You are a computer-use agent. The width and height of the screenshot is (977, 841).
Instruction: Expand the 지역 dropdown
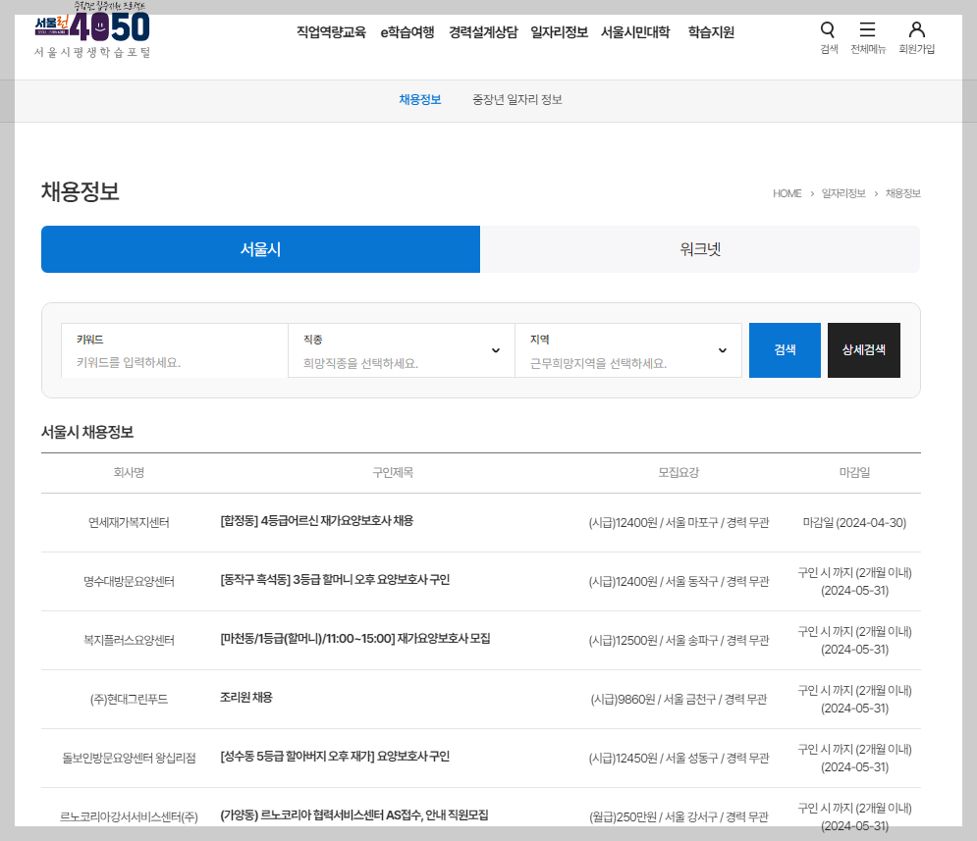coord(628,350)
